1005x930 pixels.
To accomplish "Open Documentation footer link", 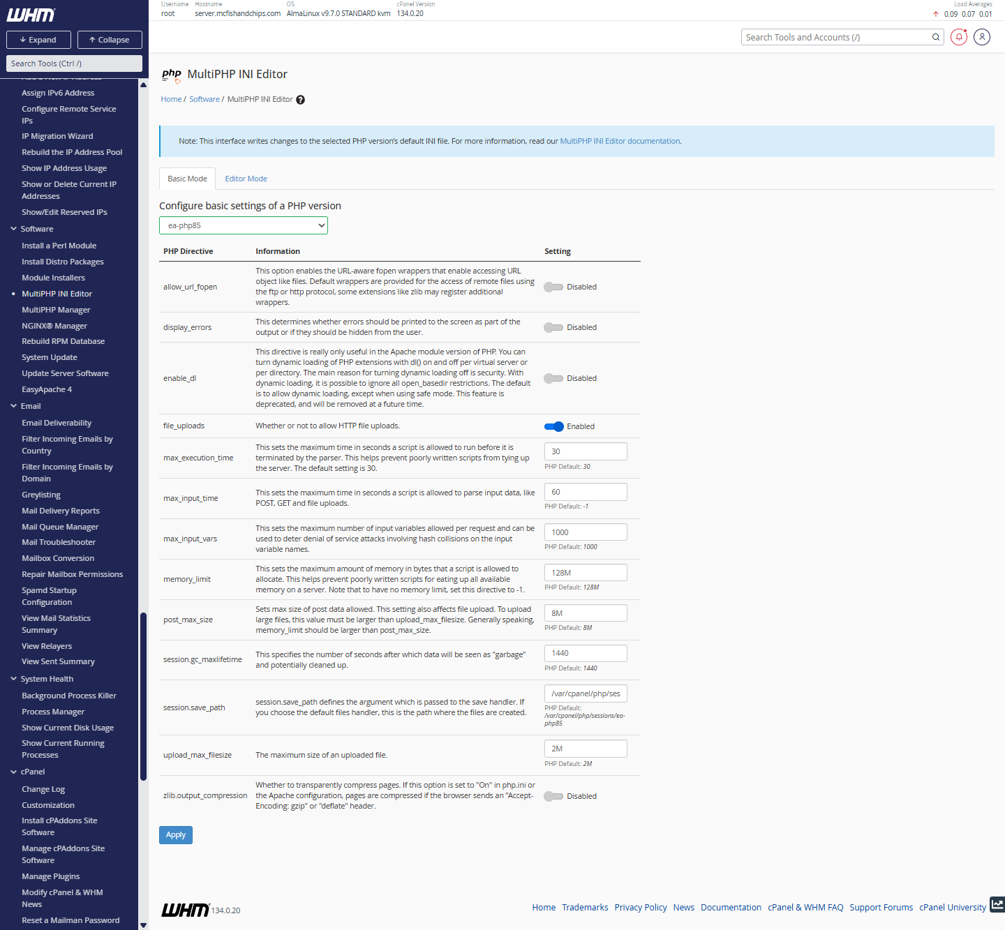I will click(731, 908).
